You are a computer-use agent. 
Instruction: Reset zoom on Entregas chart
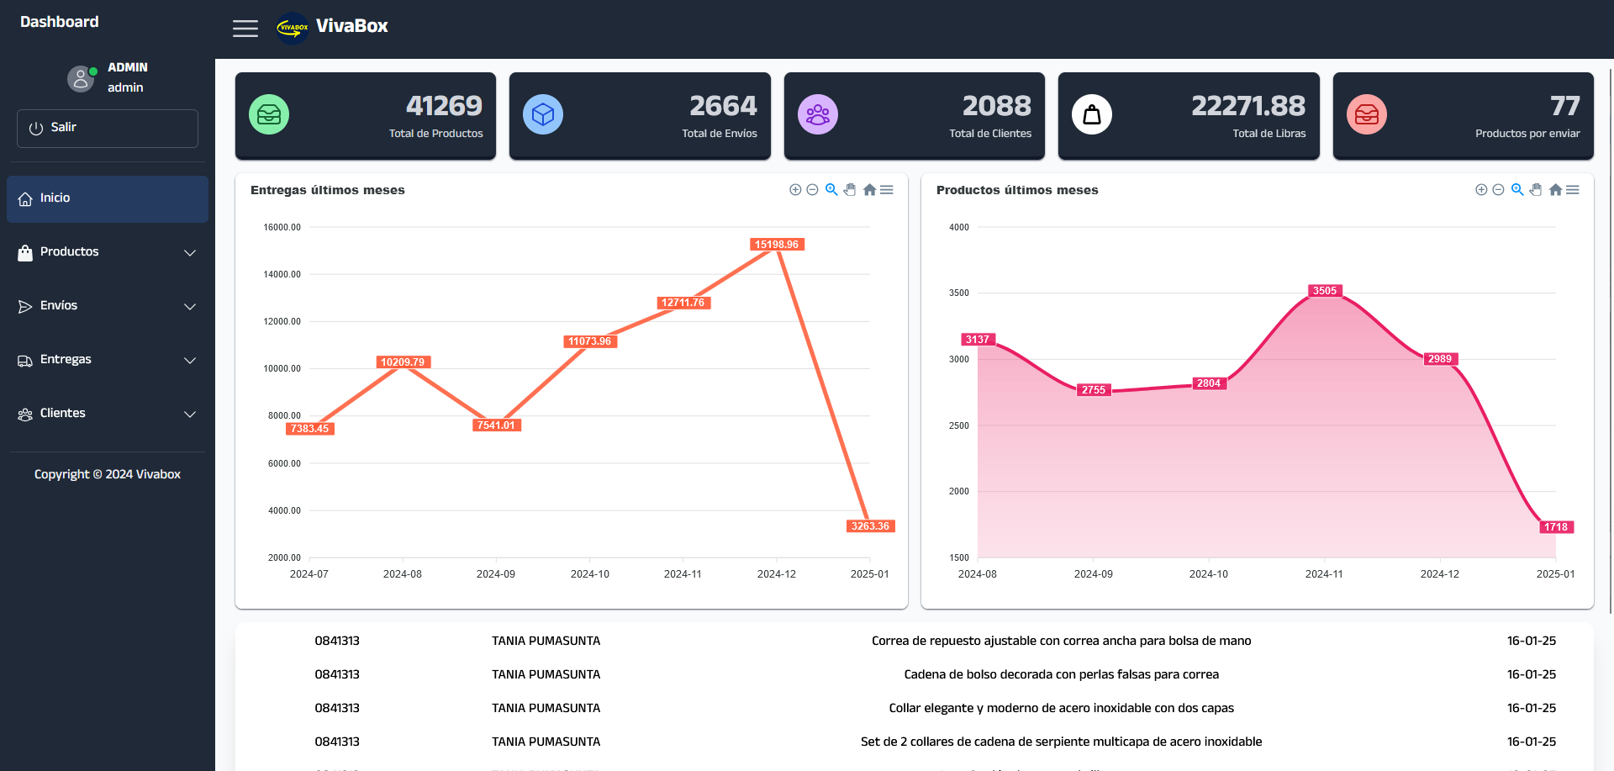point(869,190)
